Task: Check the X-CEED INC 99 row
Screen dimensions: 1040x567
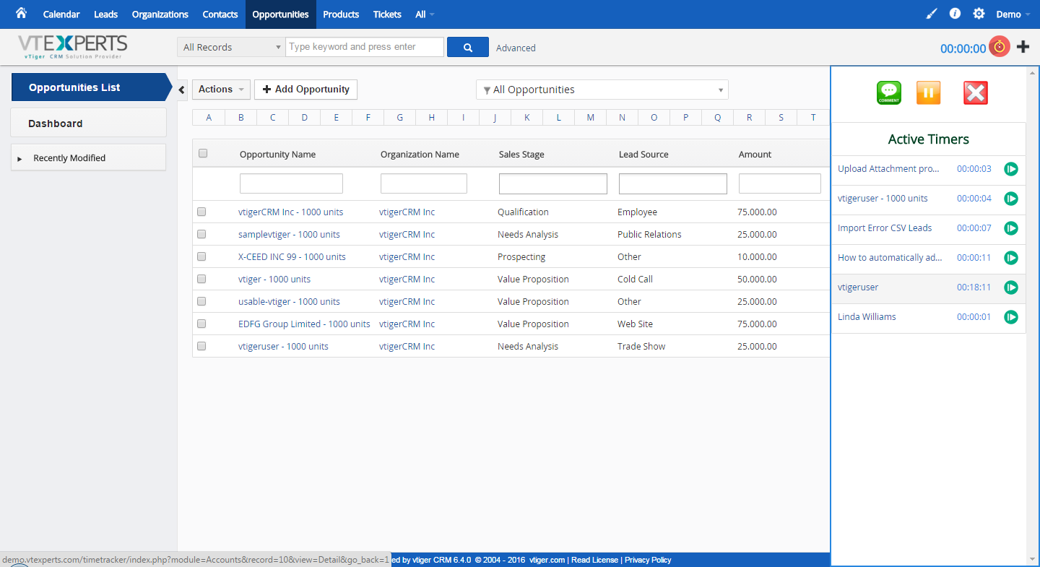Action: point(201,256)
